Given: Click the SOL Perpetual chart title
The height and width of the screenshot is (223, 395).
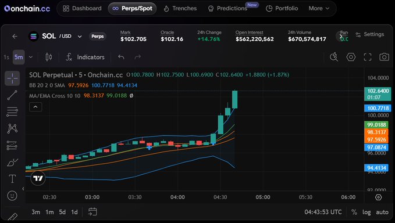Looking at the screenshot, I should click(76, 75).
